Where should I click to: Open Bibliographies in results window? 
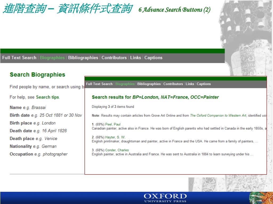point(149,84)
